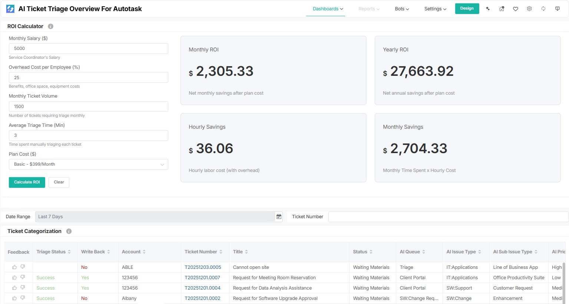Screen dimensions: 569x304
Task: Open the calendar icon in Date Range field
Action: (279, 216)
